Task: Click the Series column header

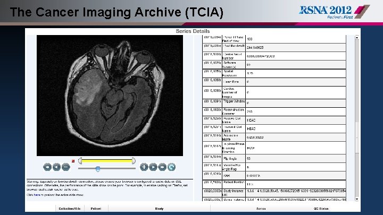Action: 261,209
